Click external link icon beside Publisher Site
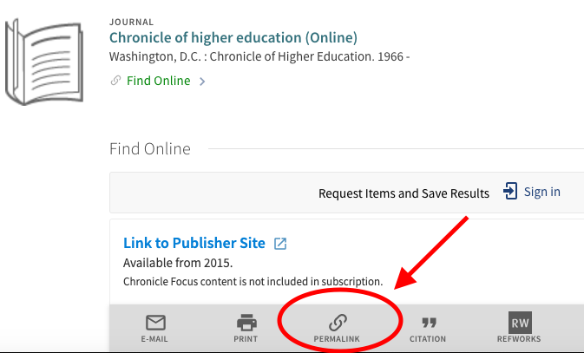 [x=280, y=244]
